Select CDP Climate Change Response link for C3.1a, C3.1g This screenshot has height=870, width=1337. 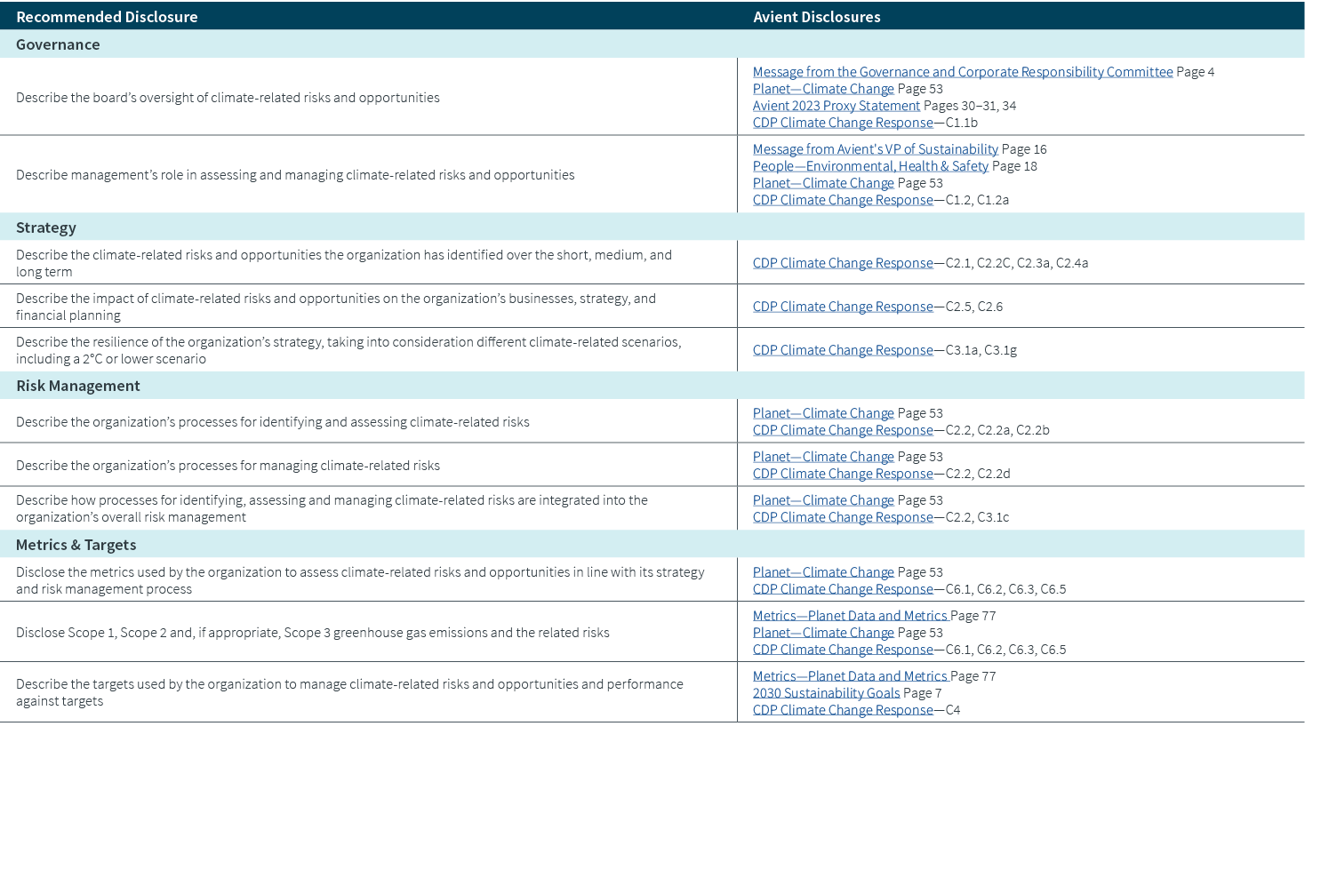(842, 350)
